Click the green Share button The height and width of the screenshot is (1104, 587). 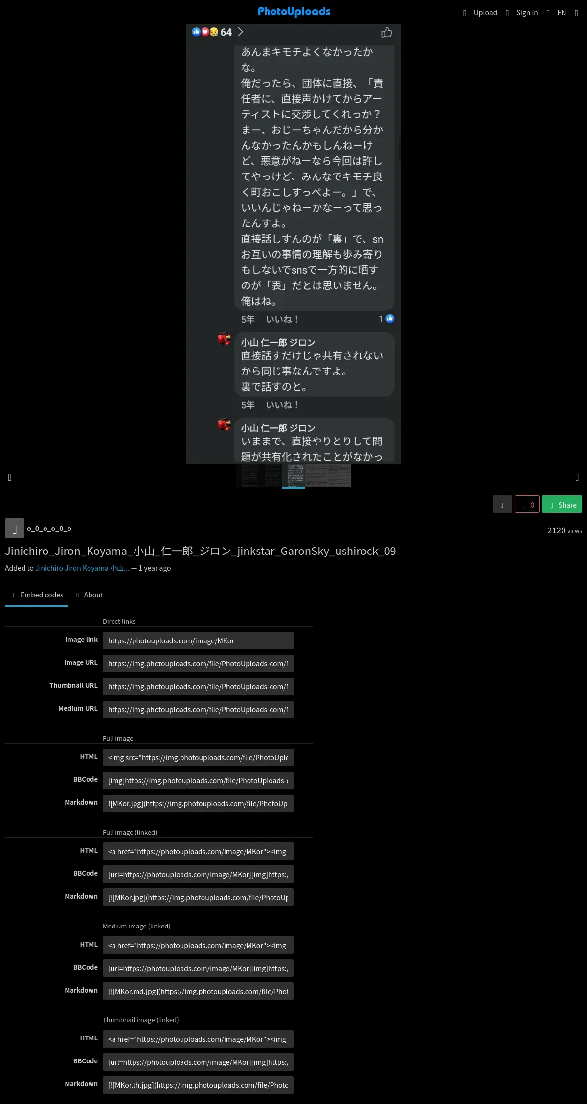(562, 504)
